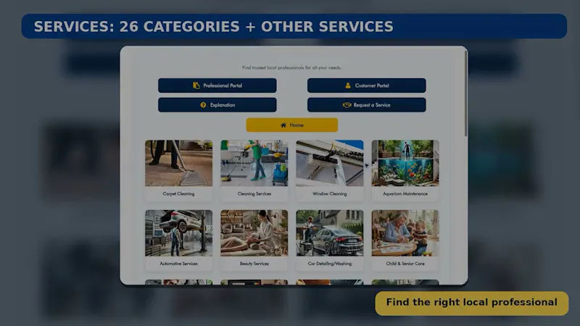Viewport: 580px width, 326px height.
Task: Click the 'Find trusted local professionals' tagline
Action: tap(292, 67)
